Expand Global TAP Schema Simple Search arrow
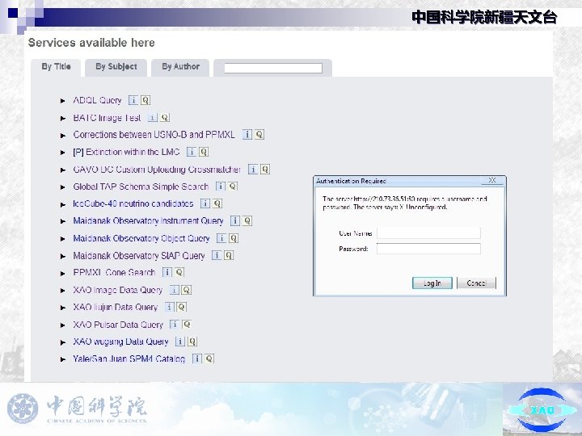The height and width of the screenshot is (436, 582). click(x=63, y=187)
